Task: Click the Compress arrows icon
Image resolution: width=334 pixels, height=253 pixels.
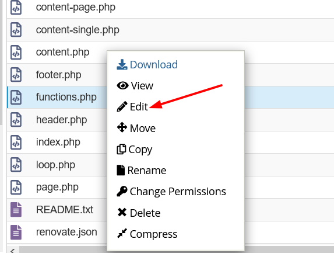Action: tap(122, 233)
